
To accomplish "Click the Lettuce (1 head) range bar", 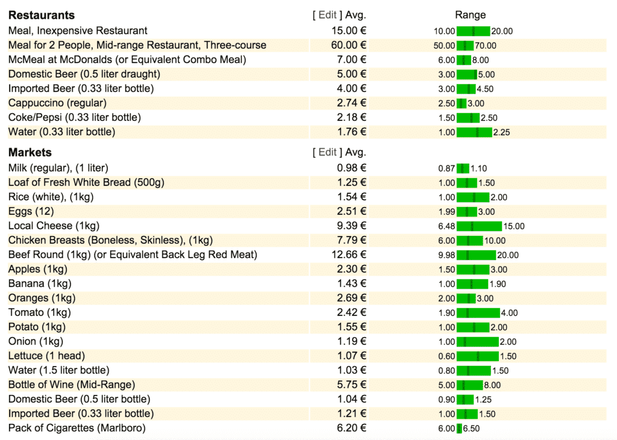I will click(x=478, y=356).
